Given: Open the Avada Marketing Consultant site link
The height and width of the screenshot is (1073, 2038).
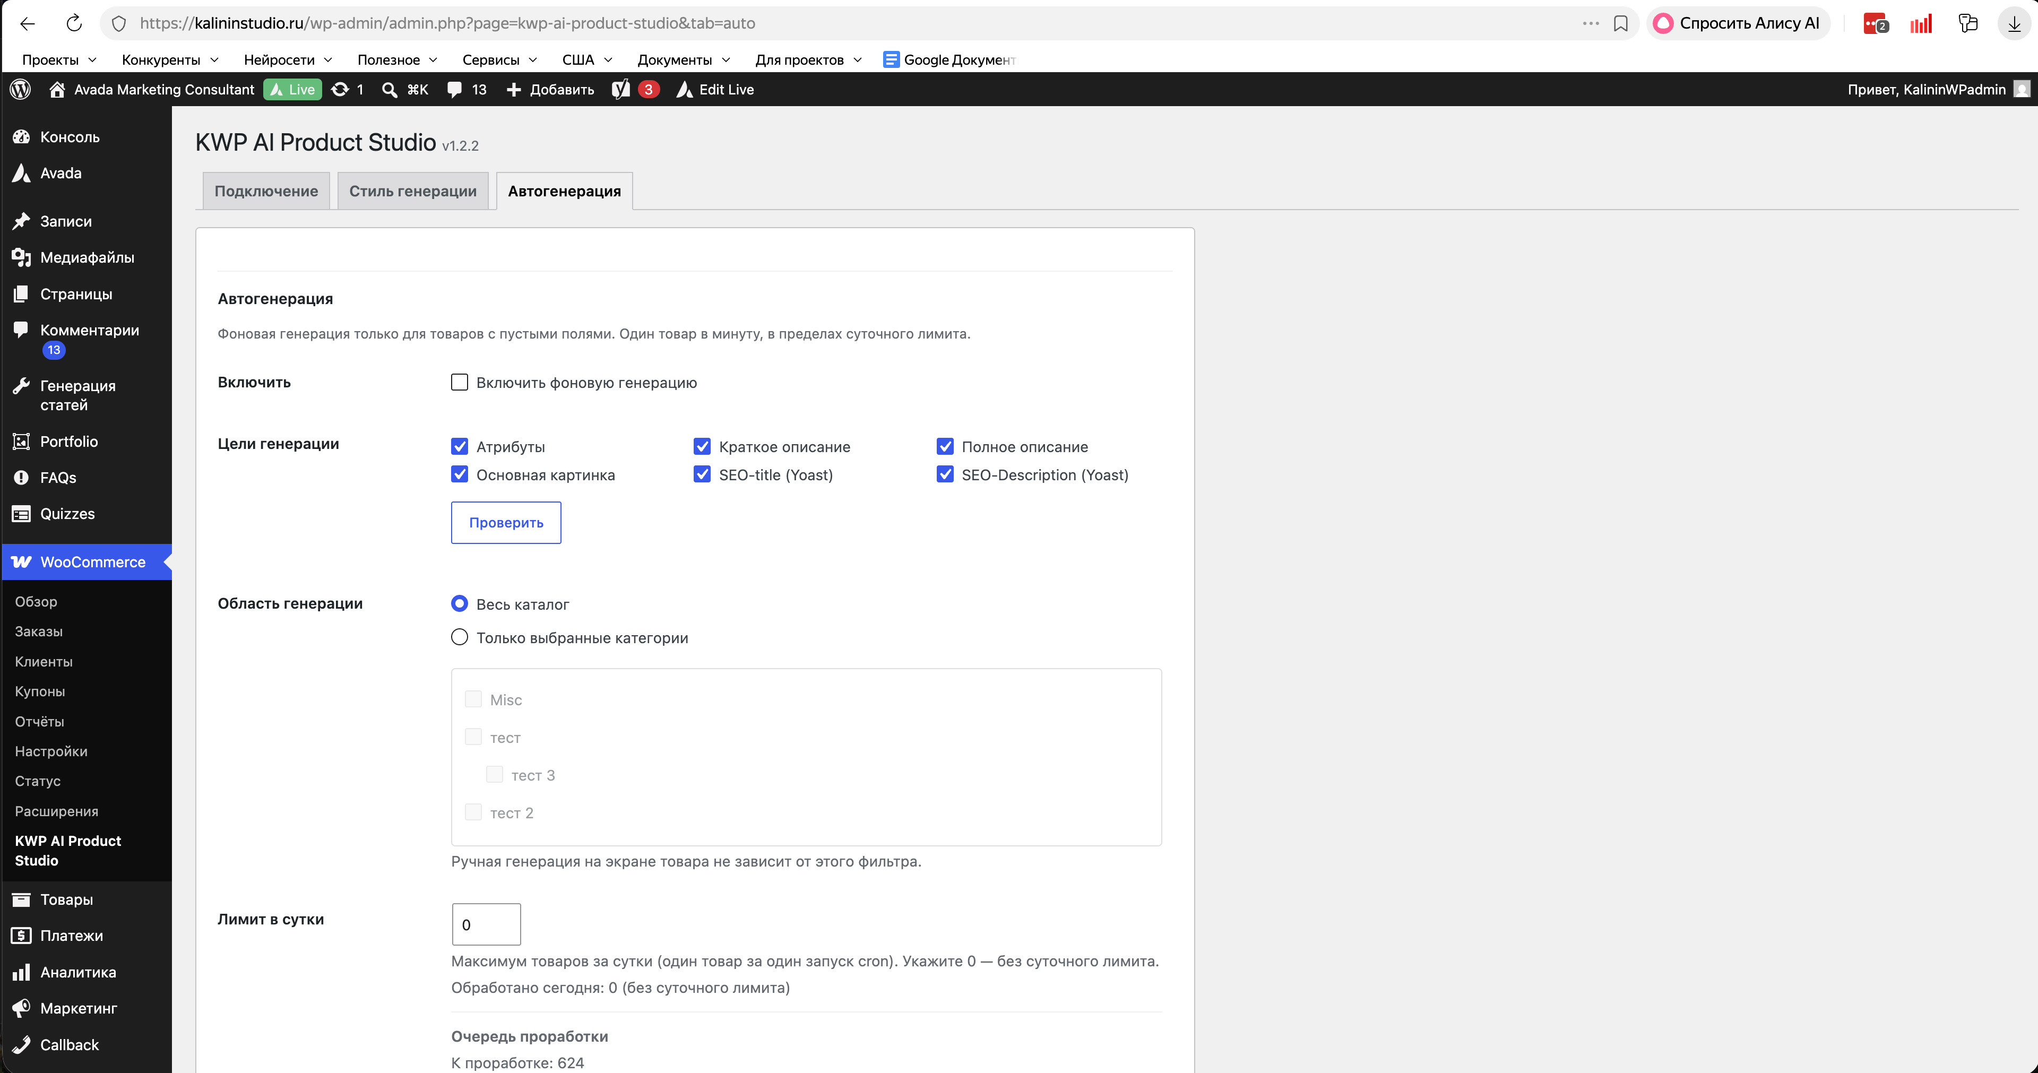Looking at the screenshot, I should pos(153,89).
